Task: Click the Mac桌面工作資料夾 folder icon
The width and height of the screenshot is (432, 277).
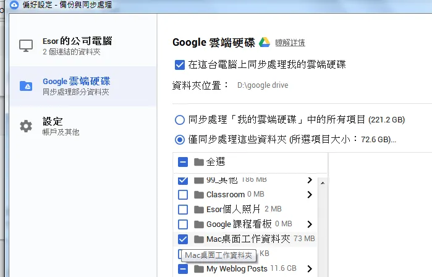Action: pos(198,239)
